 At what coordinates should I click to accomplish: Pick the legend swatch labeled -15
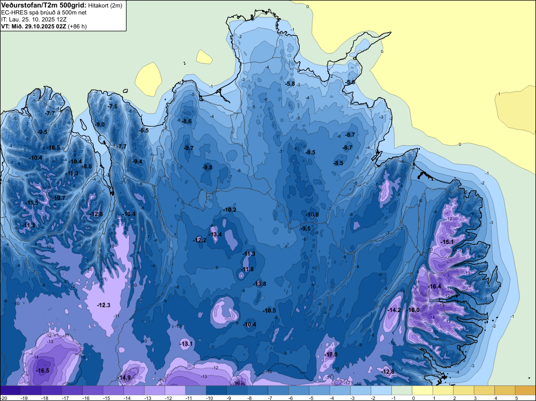pyautogui.click(x=114, y=390)
